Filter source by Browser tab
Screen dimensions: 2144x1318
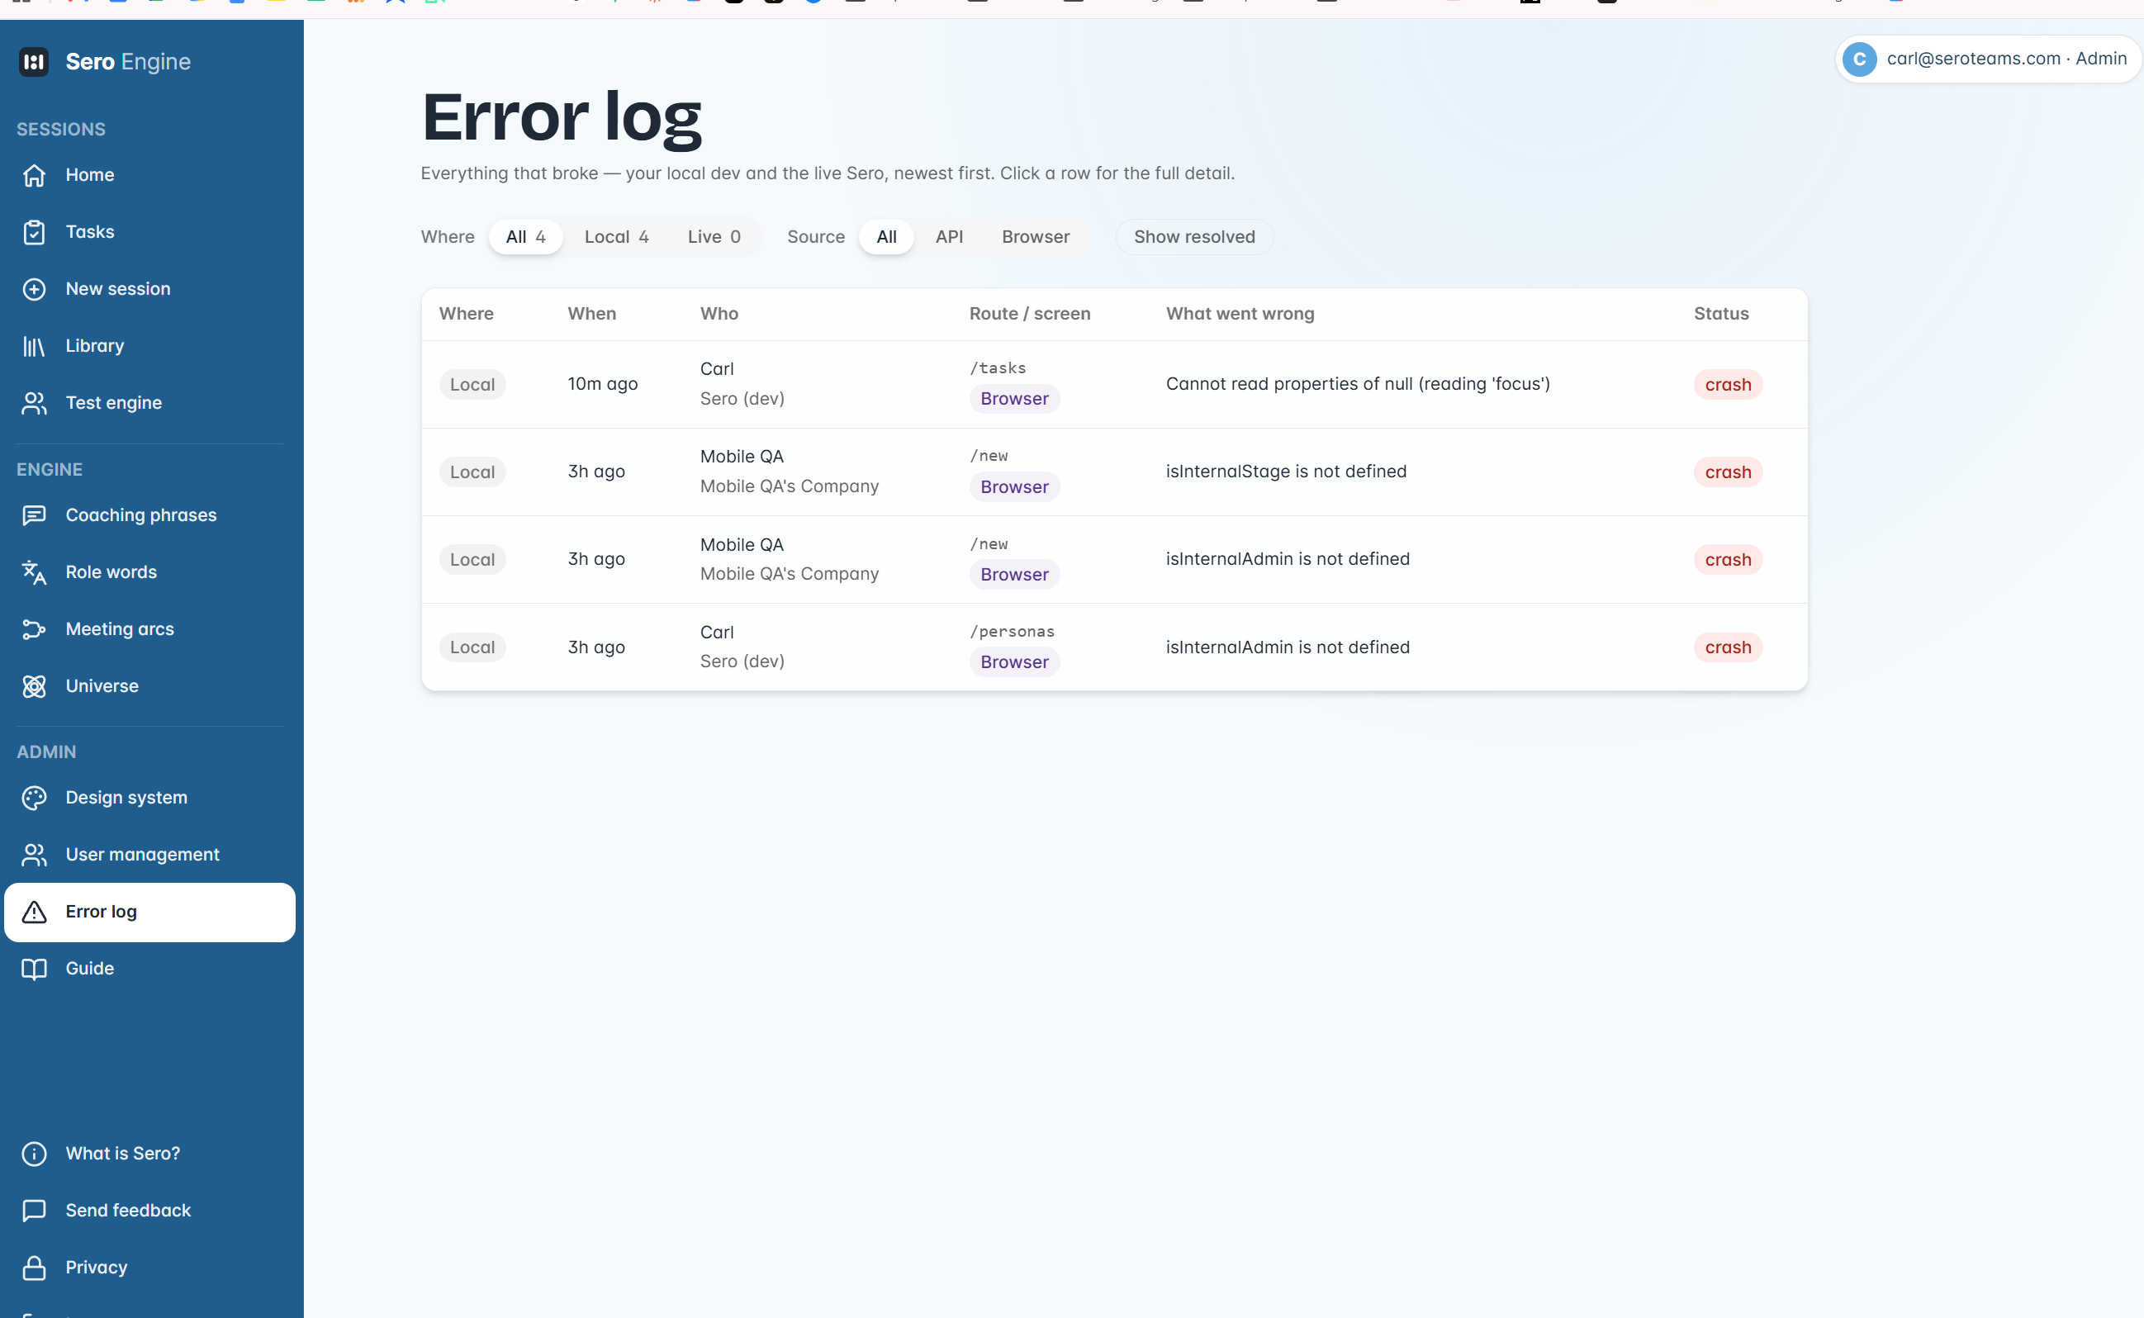click(x=1036, y=237)
